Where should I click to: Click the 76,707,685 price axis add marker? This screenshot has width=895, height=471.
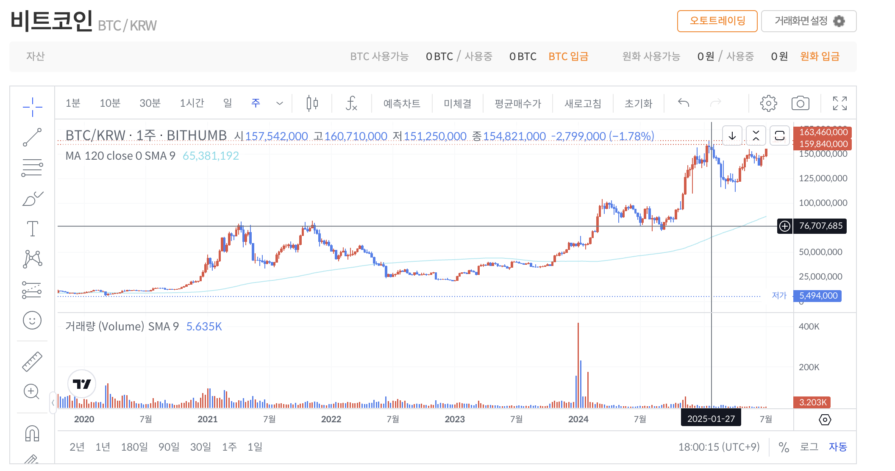tap(785, 226)
